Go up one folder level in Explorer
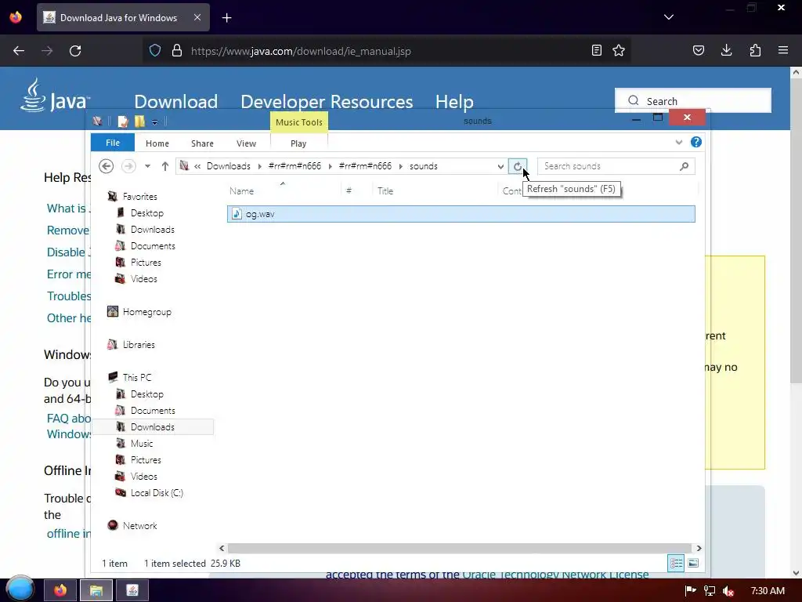This screenshot has height=602, width=802. 164,166
